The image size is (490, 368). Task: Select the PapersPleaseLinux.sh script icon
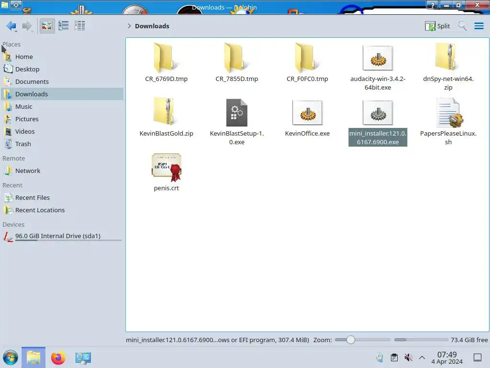click(449, 113)
